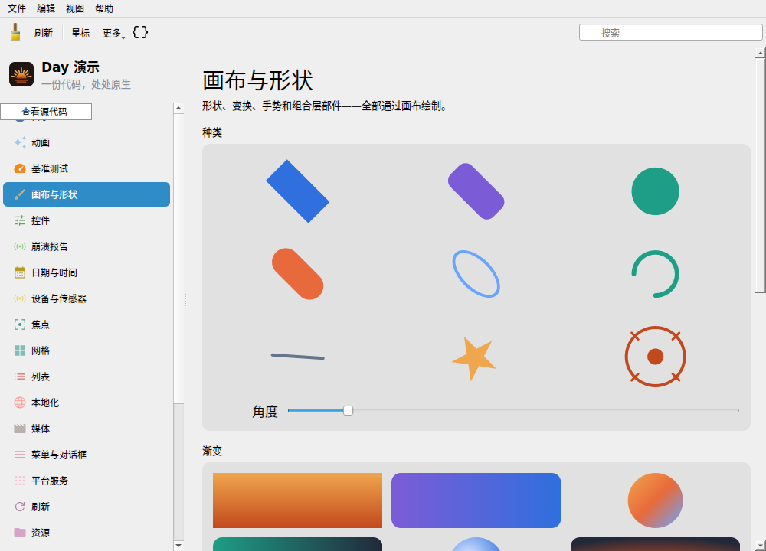Click the 查看源代码 button
This screenshot has width=766, height=551.
point(46,112)
